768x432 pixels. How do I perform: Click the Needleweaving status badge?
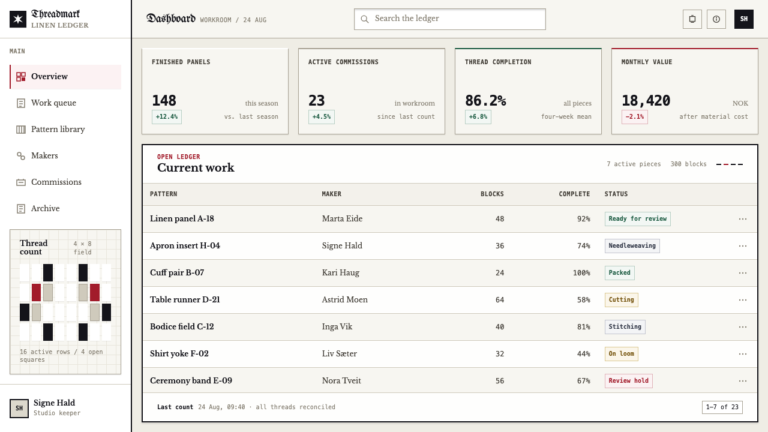pos(632,246)
